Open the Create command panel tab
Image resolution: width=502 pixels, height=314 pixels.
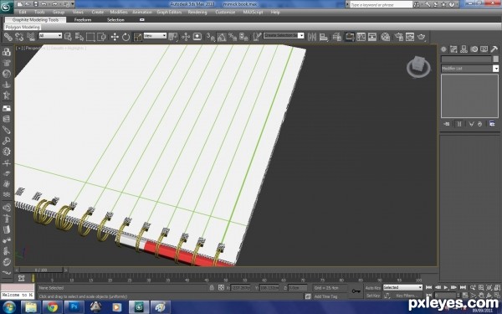tap(443, 49)
